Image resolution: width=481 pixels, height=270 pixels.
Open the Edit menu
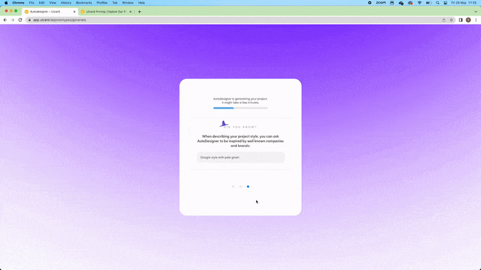click(41, 3)
